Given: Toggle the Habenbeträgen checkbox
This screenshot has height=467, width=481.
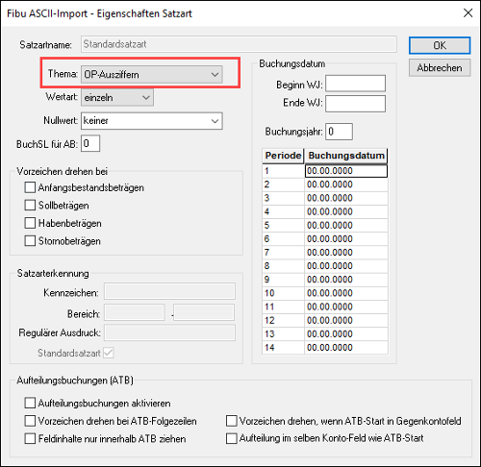Looking at the screenshot, I should point(30,223).
